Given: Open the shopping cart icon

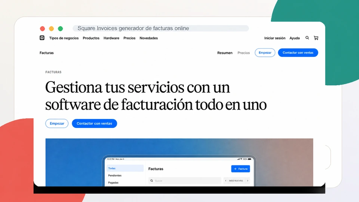Looking at the screenshot, I should click(316, 38).
